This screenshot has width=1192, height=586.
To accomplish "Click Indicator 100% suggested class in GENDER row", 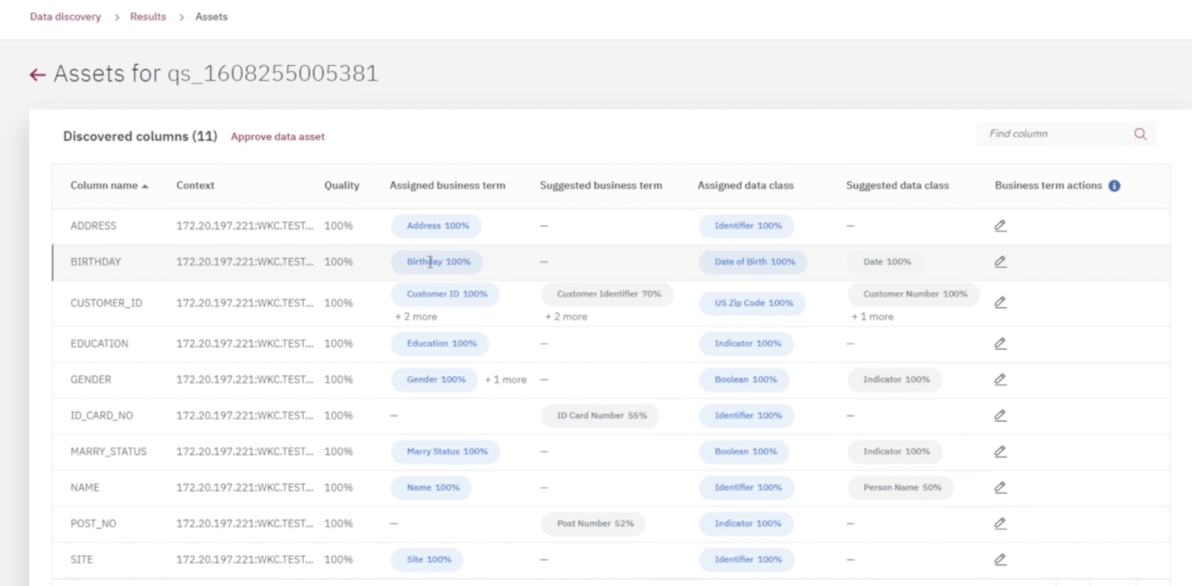I will (895, 380).
